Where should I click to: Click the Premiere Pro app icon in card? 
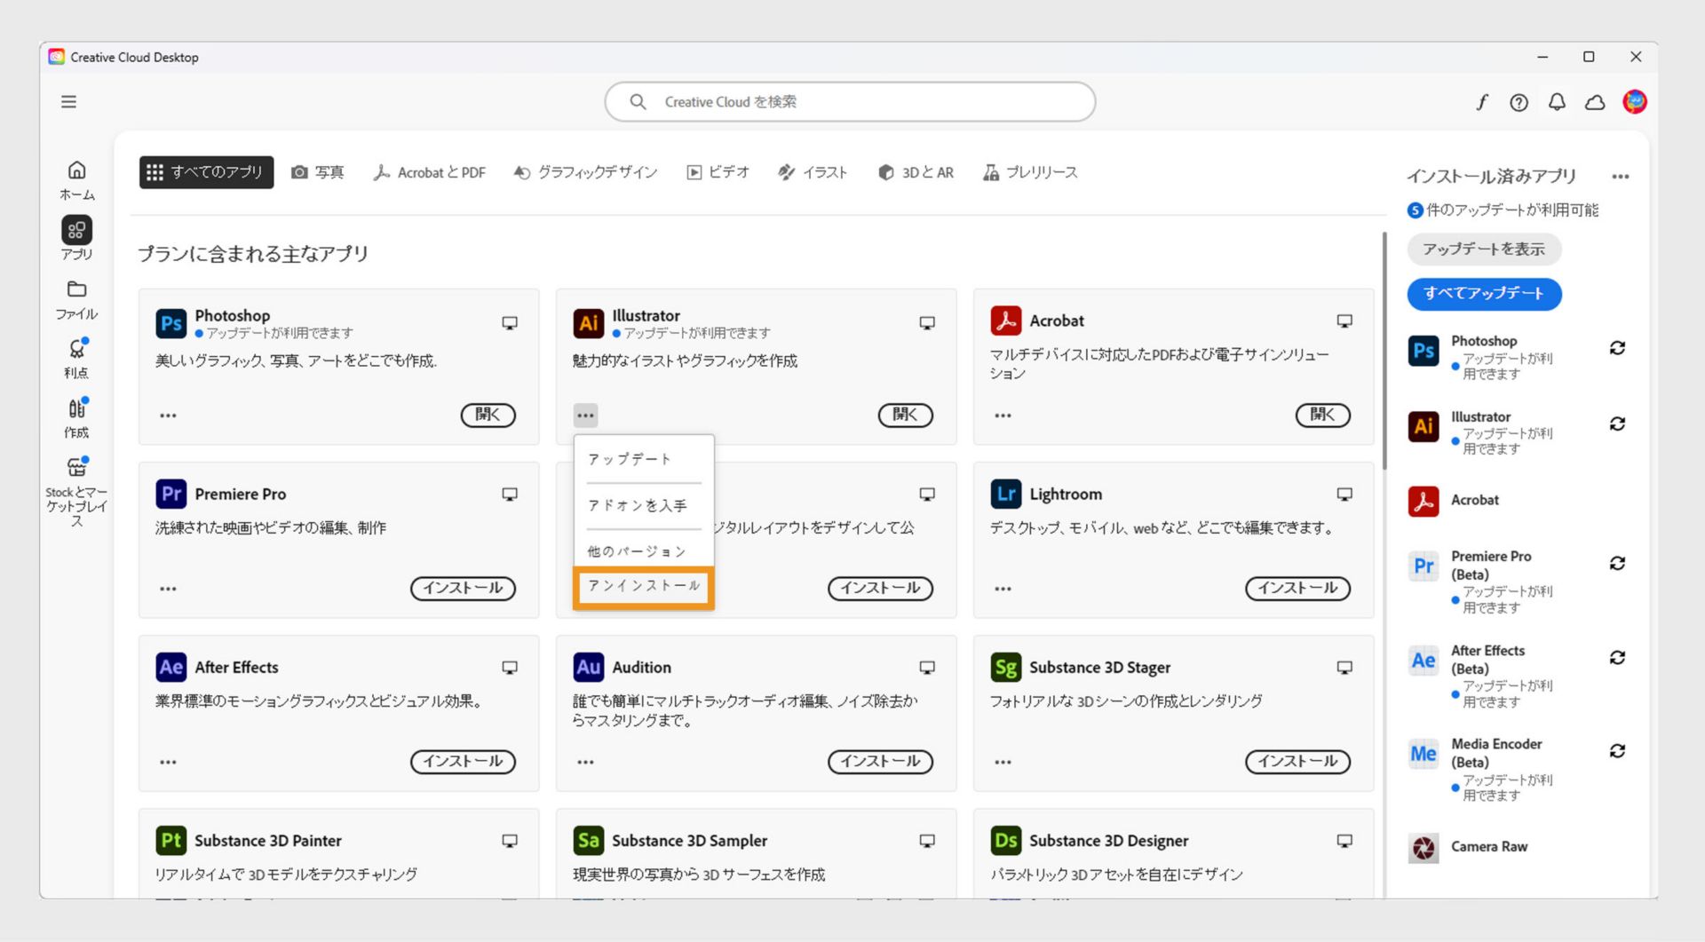click(170, 494)
